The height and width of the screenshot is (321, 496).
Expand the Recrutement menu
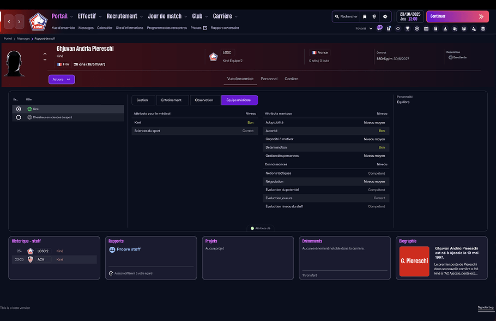[124, 16]
